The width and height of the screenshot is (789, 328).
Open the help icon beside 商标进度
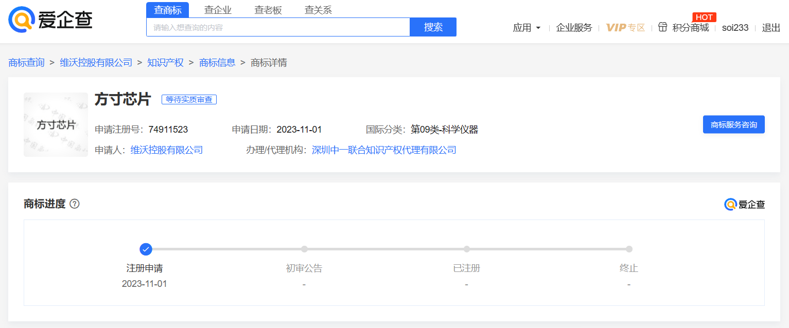(75, 204)
